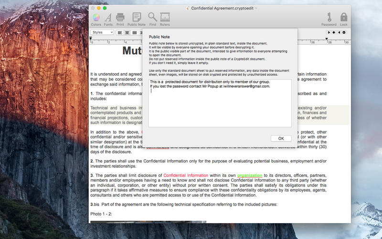Click left indent marker on ruler
382x239 pixels.
click(x=91, y=38)
